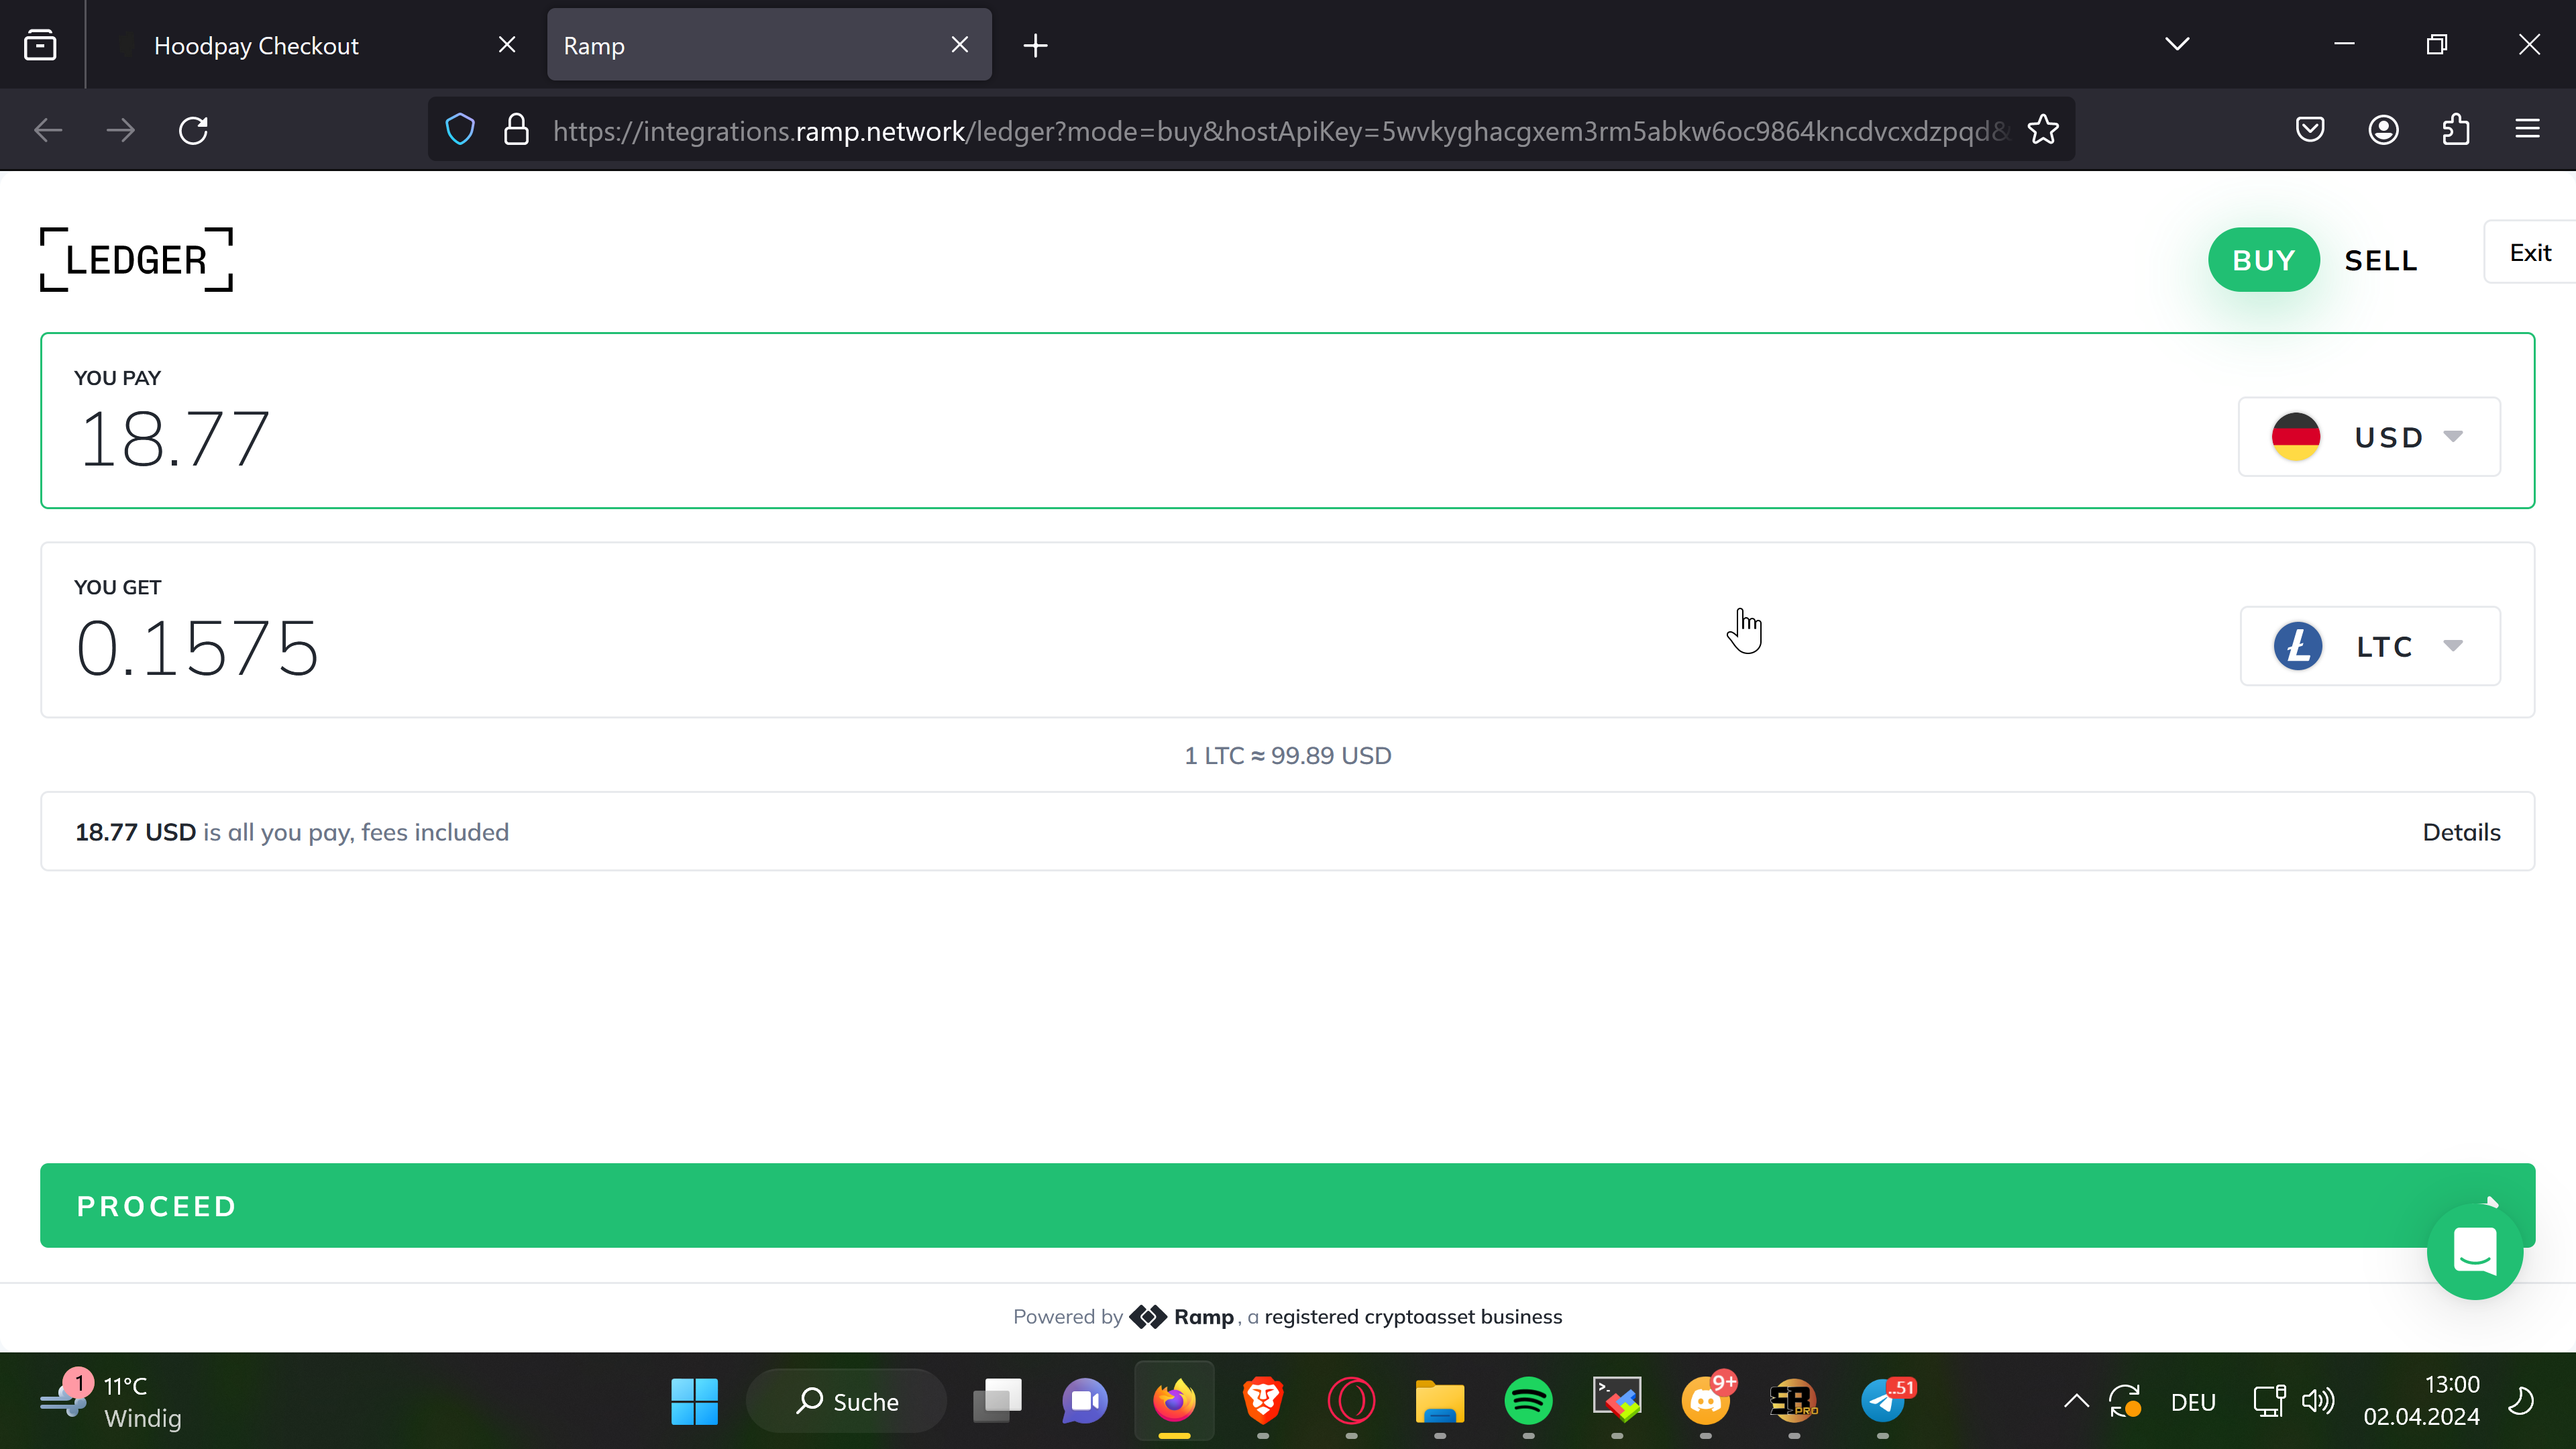This screenshot has width=2576, height=1449.
Task: Open Firefox extensions puzzle icon
Action: click(x=2456, y=130)
